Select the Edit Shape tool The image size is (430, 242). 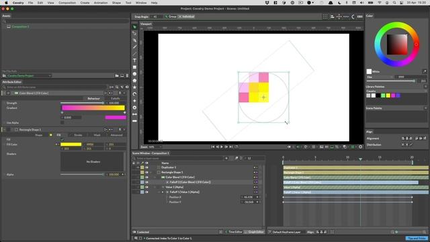click(134, 34)
